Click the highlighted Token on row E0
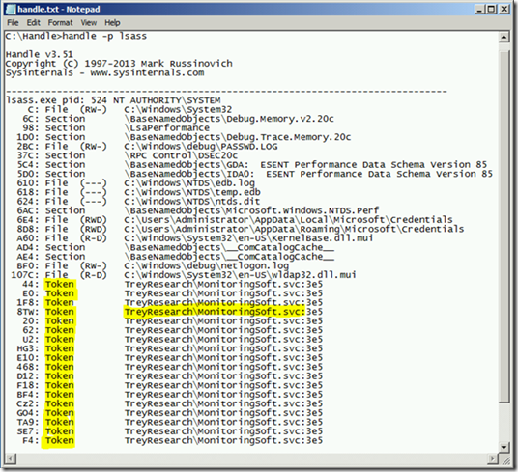Viewport: 518px width, 472px height. 60,293
